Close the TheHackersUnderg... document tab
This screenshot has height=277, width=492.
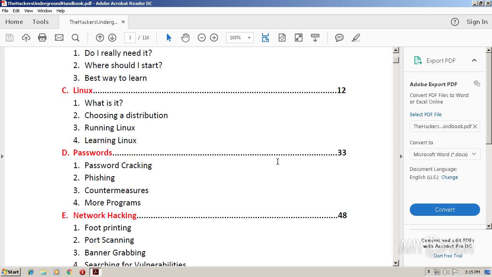(x=123, y=22)
